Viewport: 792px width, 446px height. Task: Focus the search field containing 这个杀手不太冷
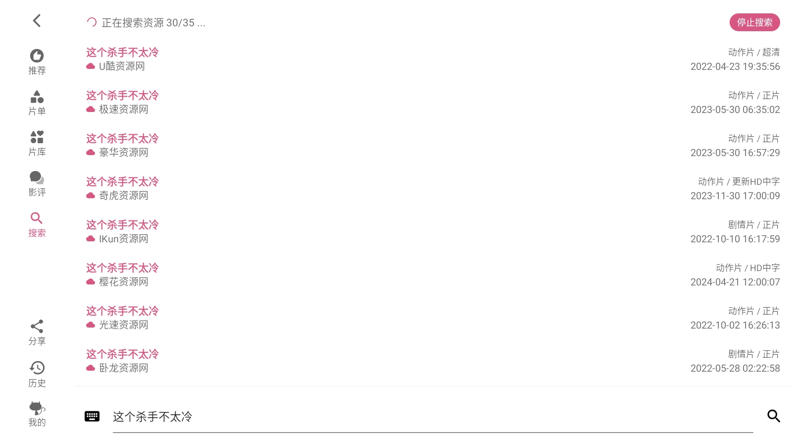point(433,417)
